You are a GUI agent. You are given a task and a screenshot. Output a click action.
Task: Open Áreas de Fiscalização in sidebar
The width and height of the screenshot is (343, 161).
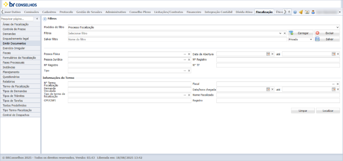pos(20,25)
